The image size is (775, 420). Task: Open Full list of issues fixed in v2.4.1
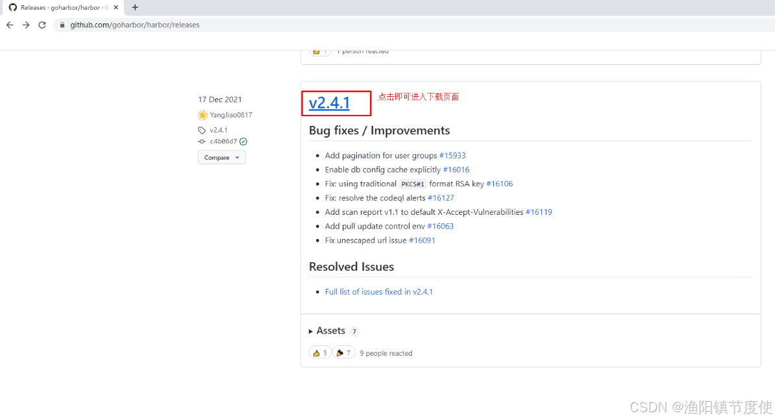pos(378,291)
